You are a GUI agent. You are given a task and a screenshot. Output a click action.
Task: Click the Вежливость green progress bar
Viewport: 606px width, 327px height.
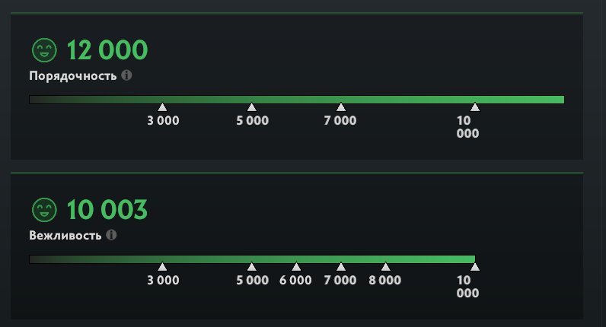tap(251, 259)
